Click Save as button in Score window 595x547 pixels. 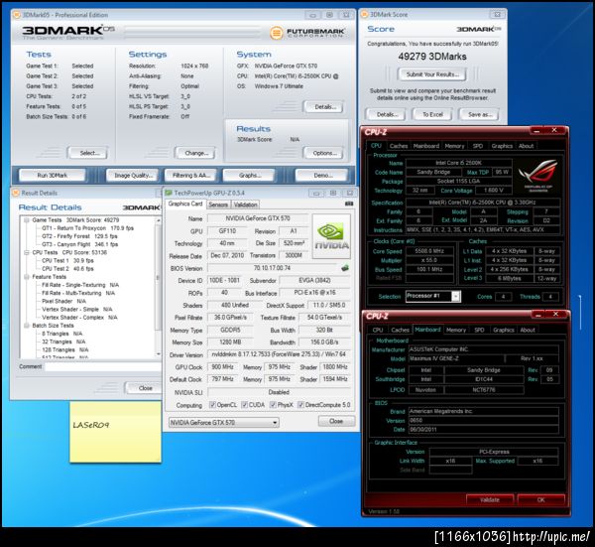[x=479, y=114]
